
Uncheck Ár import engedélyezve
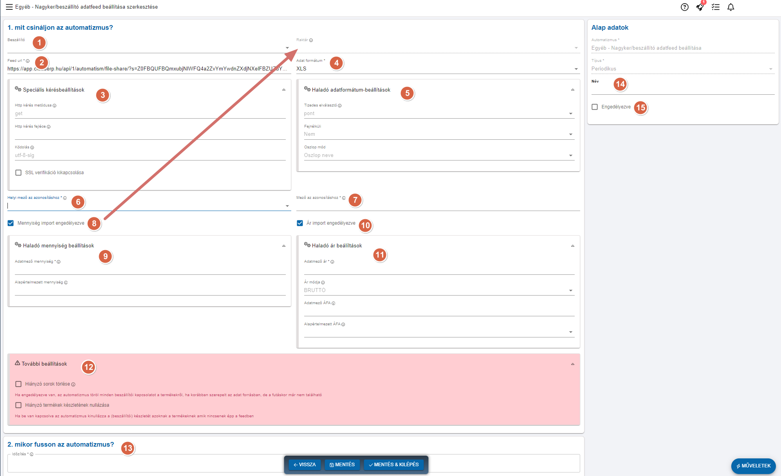tap(300, 223)
